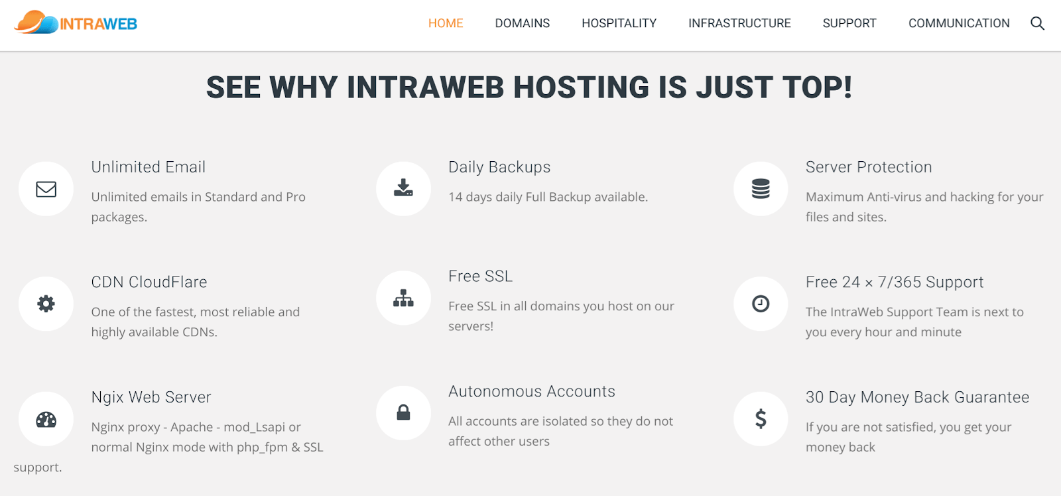This screenshot has width=1061, height=496.
Task: Select the 'Unlimited Email' heading
Action: [x=149, y=167]
